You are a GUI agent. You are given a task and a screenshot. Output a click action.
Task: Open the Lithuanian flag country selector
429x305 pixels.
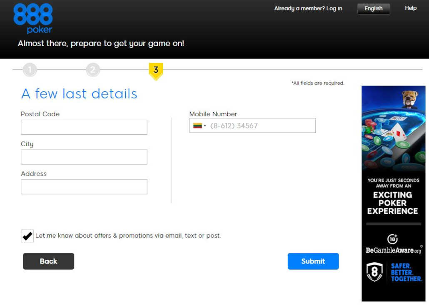[x=200, y=125]
